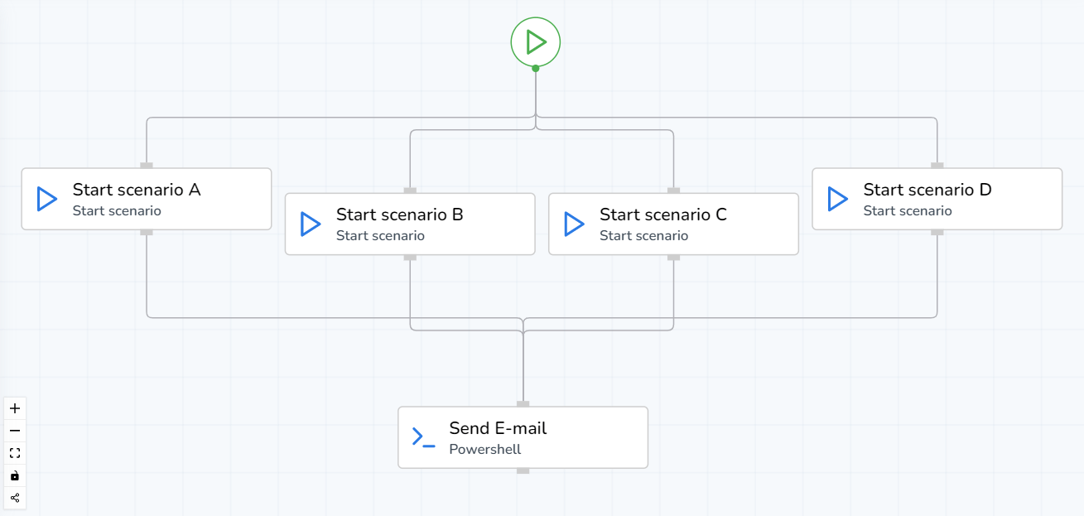The height and width of the screenshot is (516, 1084).
Task: Click the bottom handle of Send E-mail
Action: pos(523,470)
